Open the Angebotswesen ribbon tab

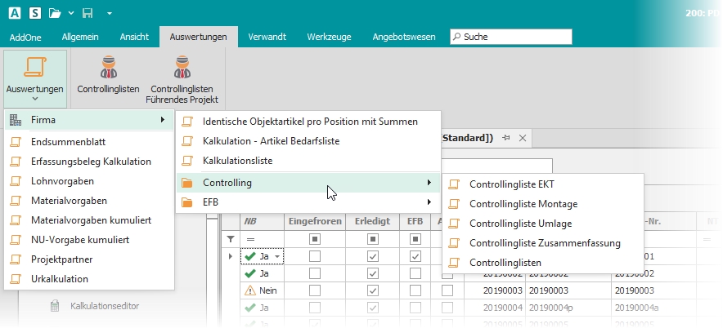coord(404,37)
